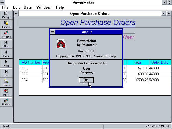Viewport: 172px width, 129px height.
Task: Click the Retrieve data icon
Action: (x=6, y=34)
